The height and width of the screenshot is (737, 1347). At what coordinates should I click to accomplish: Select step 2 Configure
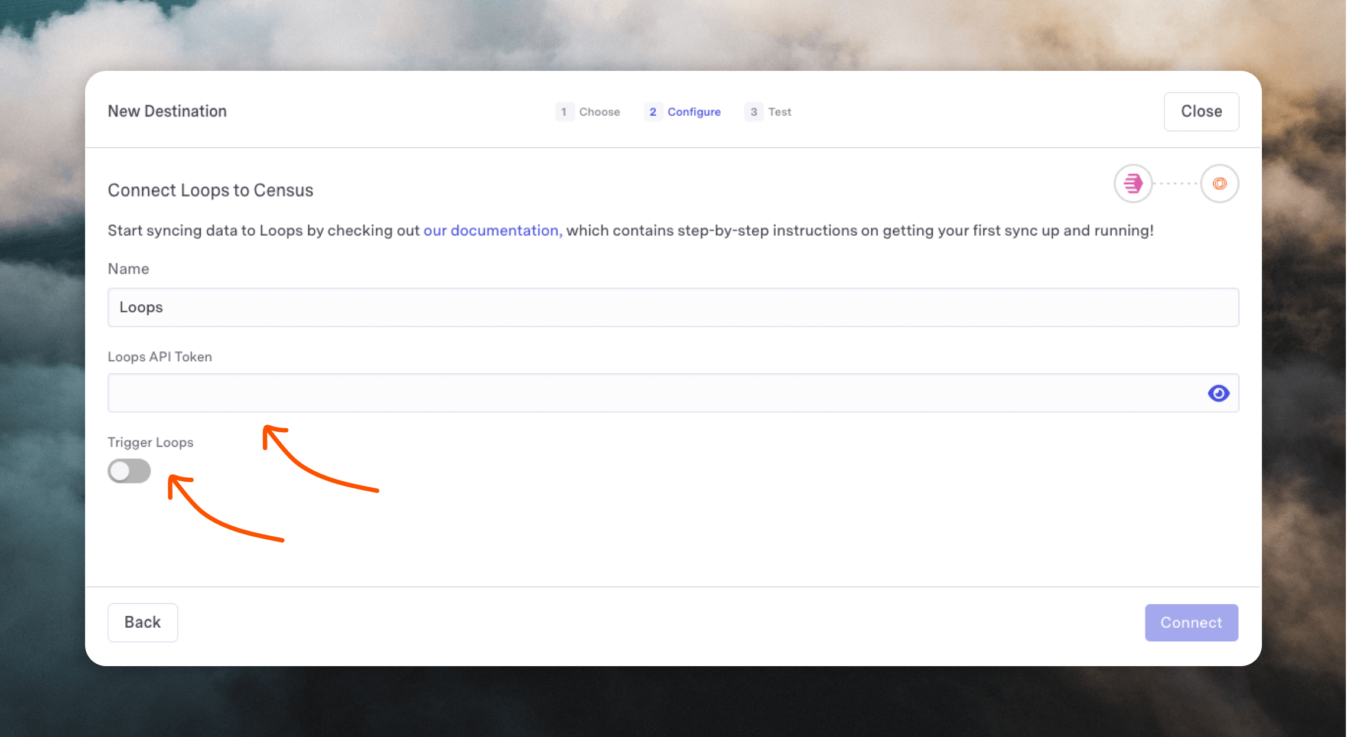pyautogui.click(x=683, y=112)
